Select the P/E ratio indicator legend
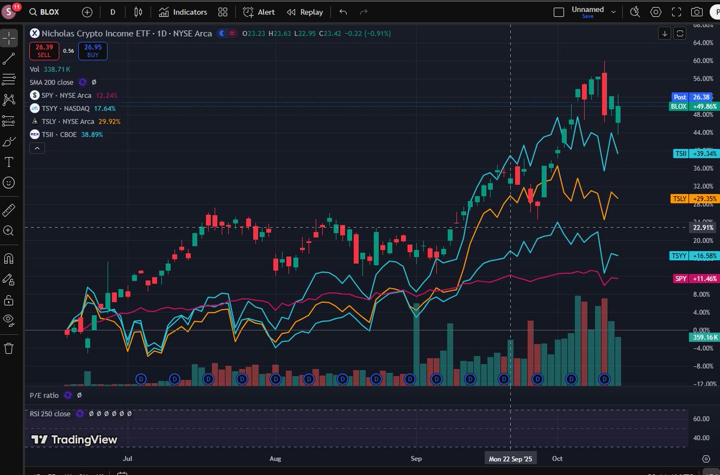The height and width of the screenshot is (475, 720). click(44, 395)
